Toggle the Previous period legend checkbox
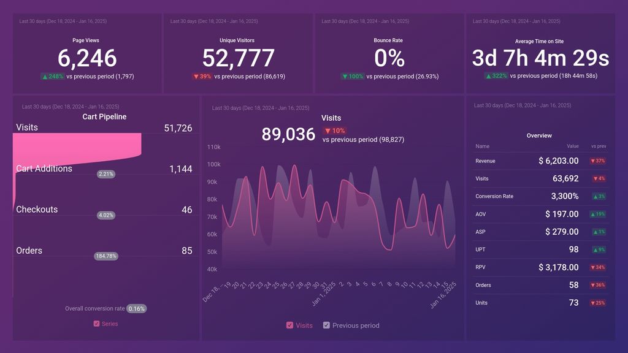 click(326, 325)
